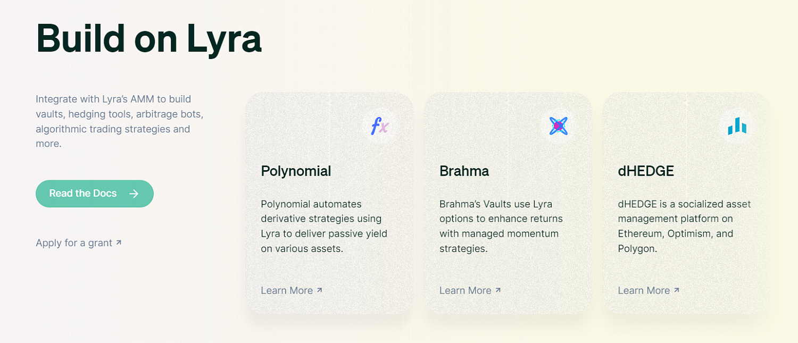Click external arrow icon on Brahma Learn More

point(498,290)
